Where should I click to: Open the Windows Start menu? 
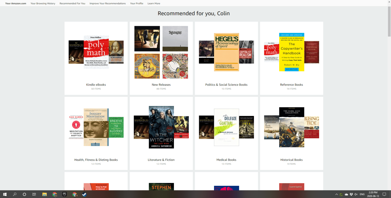(x=5, y=194)
